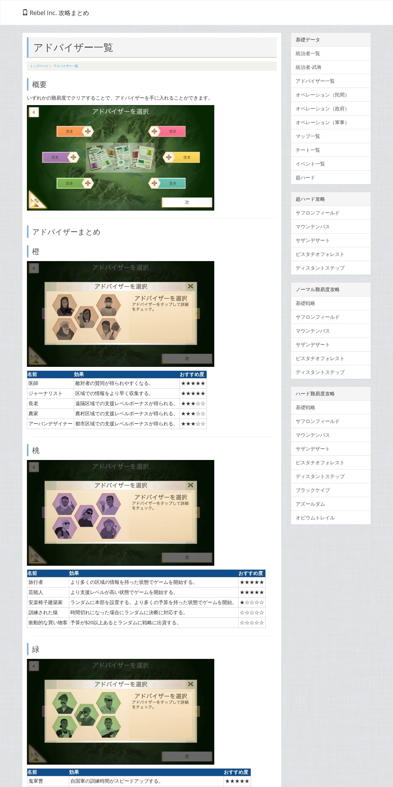Open 統治者-武将 in the sidebar
Viewport: 393px width, 787px height.
(x=331, y=67)
